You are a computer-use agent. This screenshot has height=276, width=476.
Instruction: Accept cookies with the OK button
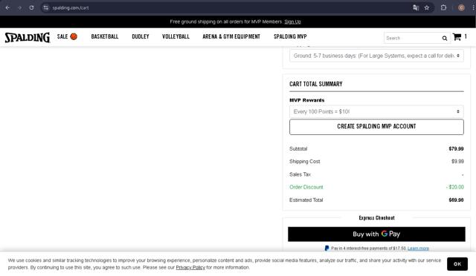click(457, 264)
